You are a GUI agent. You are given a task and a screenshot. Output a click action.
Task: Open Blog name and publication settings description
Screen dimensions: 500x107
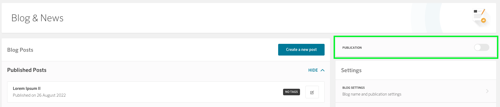tap(372, 94)
